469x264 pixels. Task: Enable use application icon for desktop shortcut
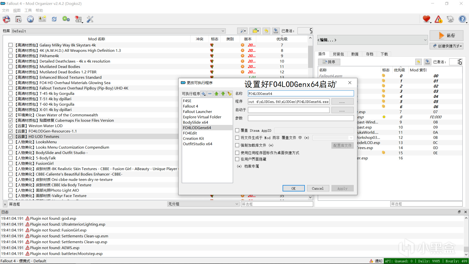pyautogui.click(x=237, y=153)
